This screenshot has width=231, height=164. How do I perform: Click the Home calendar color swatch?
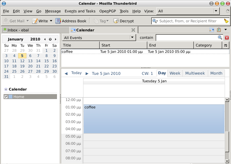point(10,97)
